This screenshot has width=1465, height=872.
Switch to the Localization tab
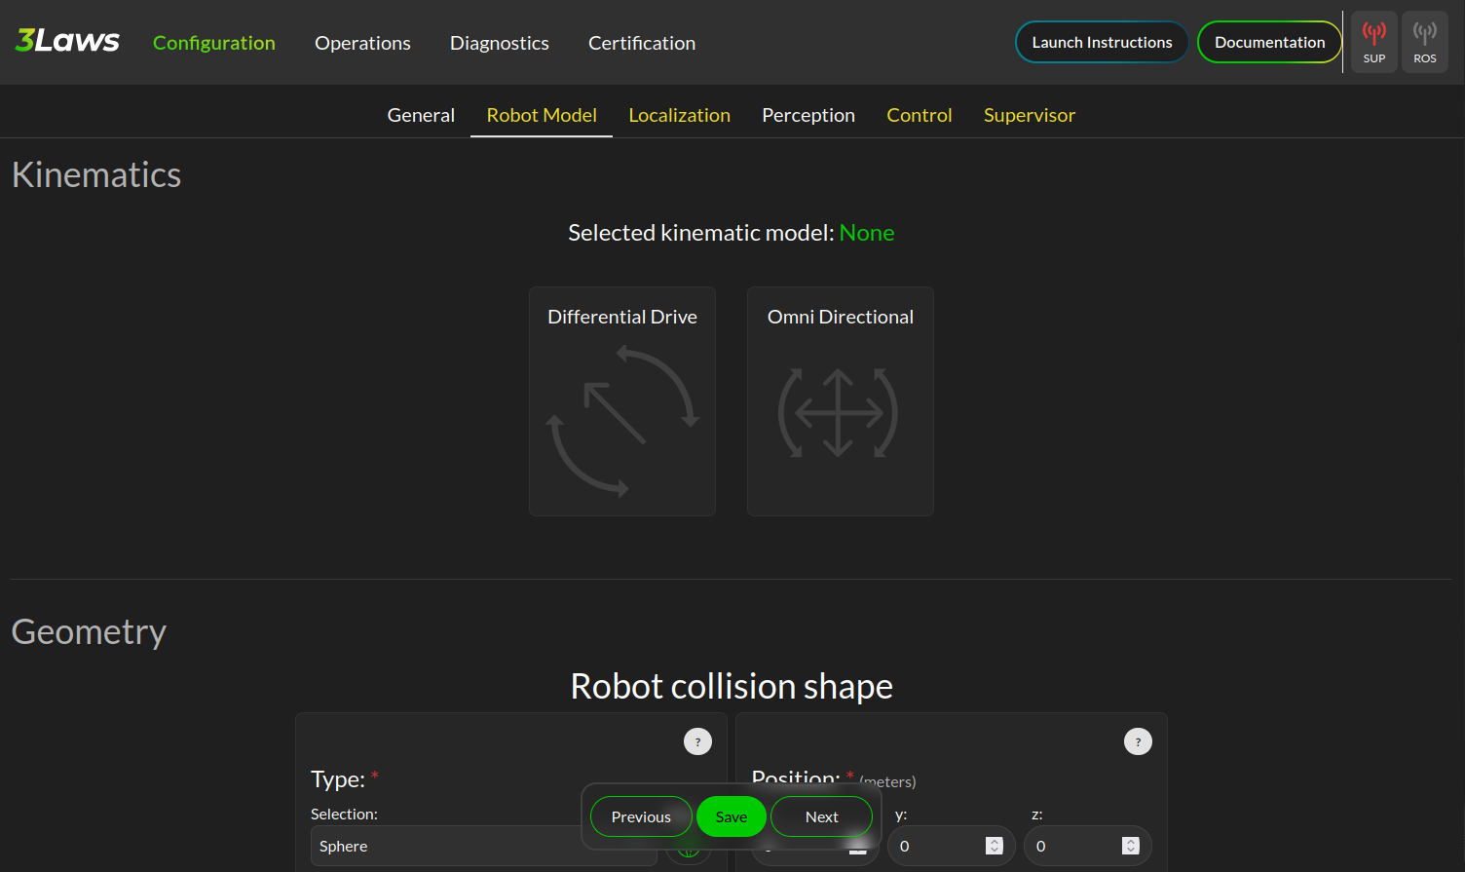679,115
